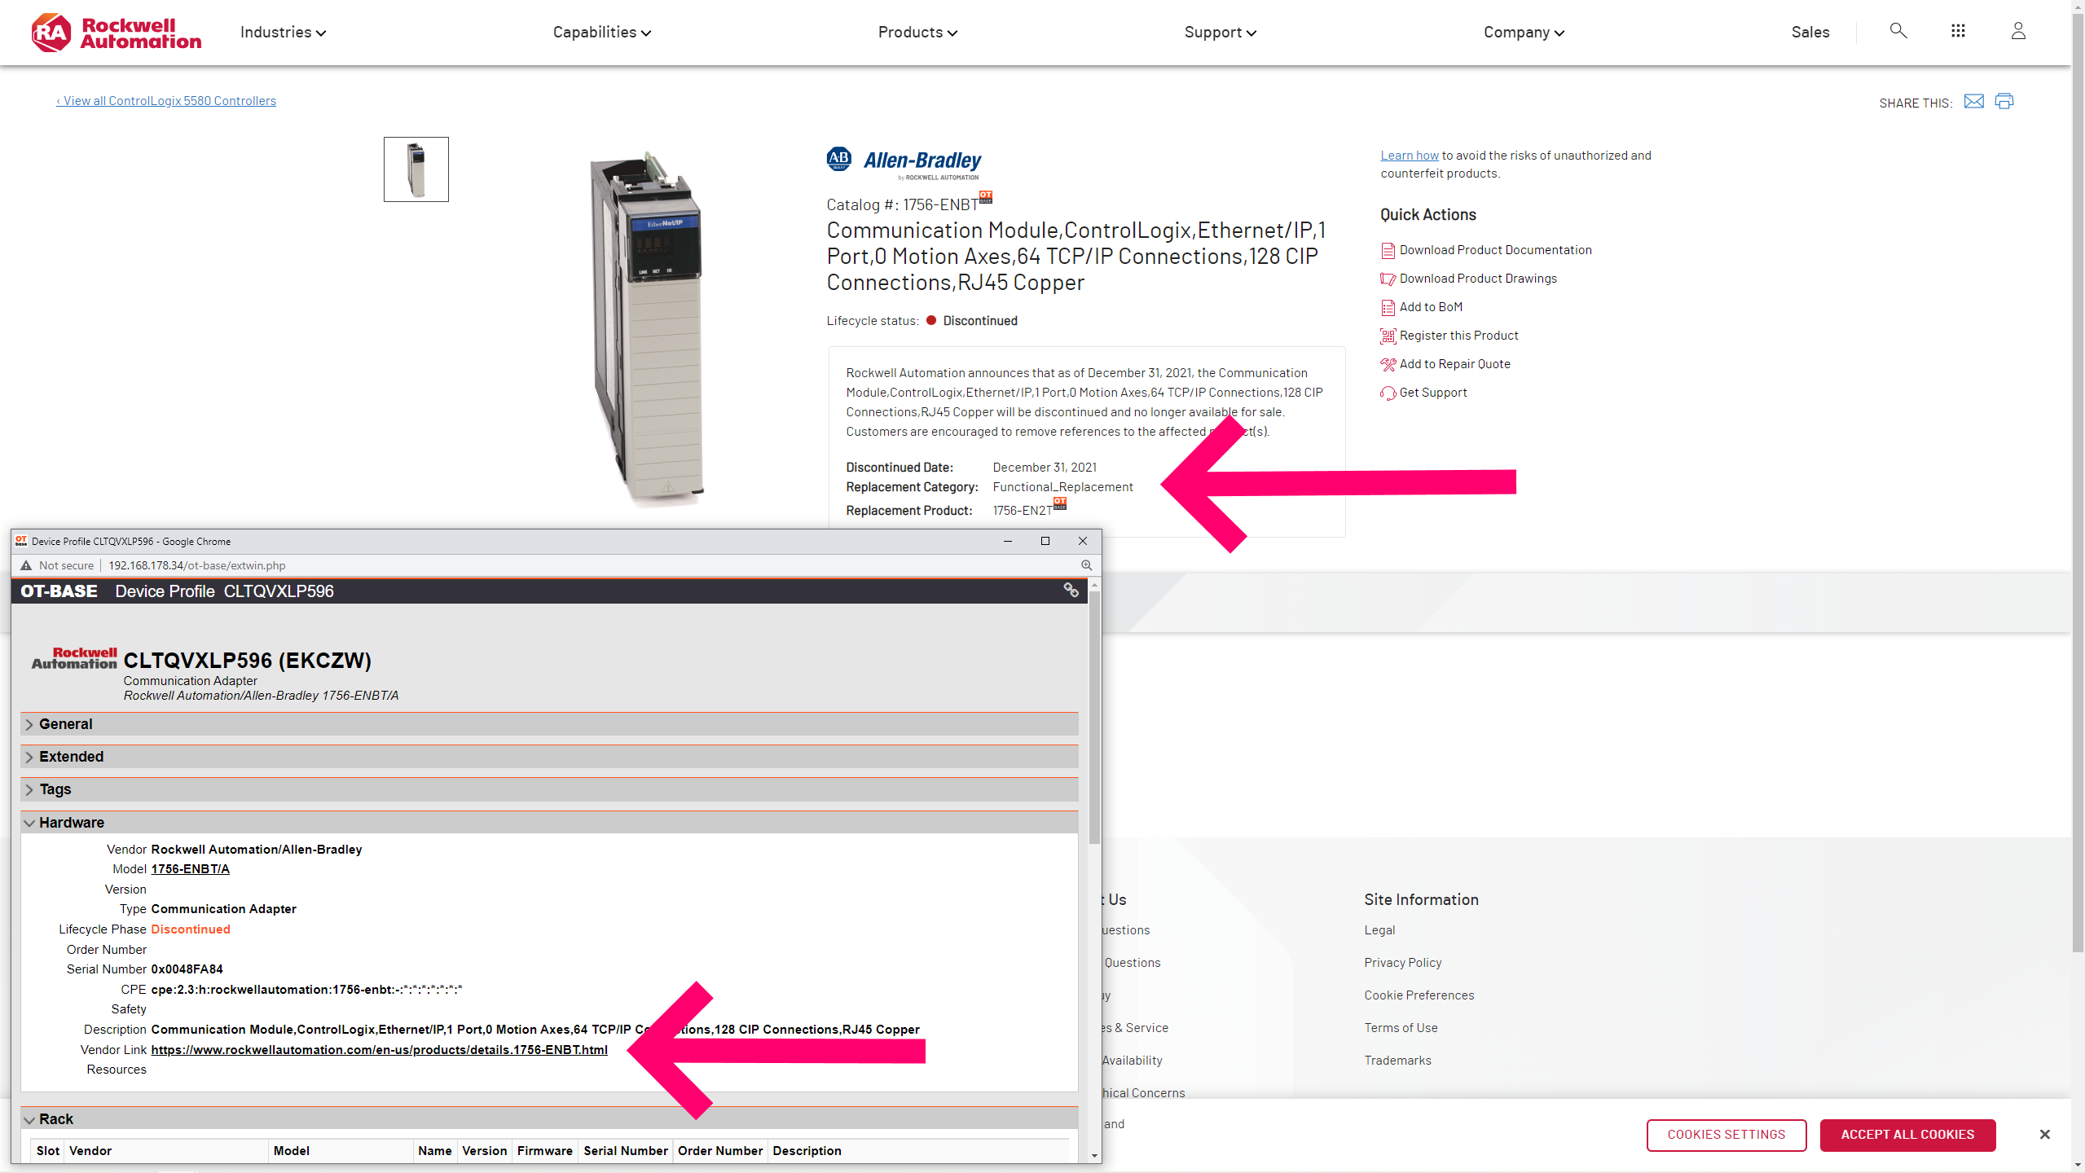This screenshot has width=2085, height=1173.
Task: Click the Rockwell Automation logo in device profile
Action: click(x=74, y=658)
